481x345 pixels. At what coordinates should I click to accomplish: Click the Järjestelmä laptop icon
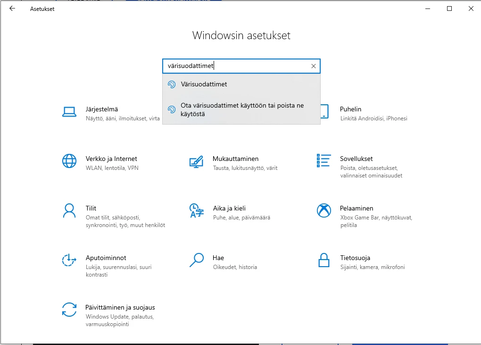(x=69, y=112)
